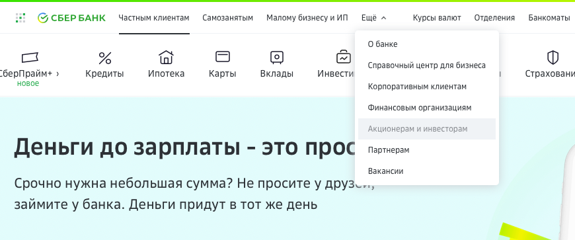Click the Вклады label
The width and height of the screenshot is (575, 240).
(x=277, y=74)
